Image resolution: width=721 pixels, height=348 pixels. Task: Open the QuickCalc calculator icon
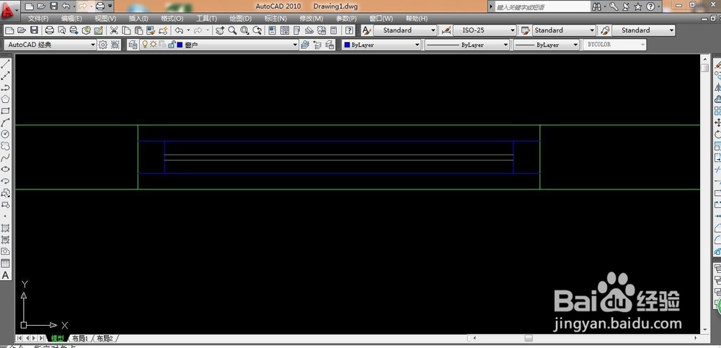[x=334, y=30]
